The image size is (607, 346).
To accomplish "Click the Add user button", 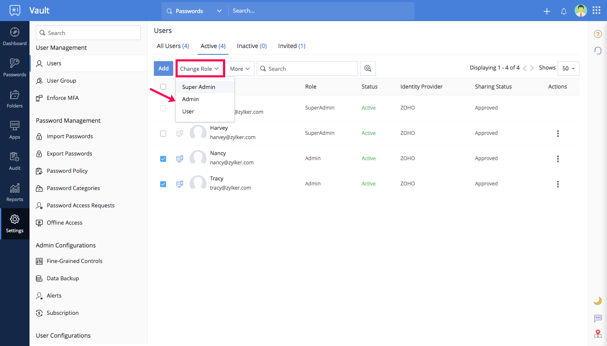I will click(x=164, y=69).
